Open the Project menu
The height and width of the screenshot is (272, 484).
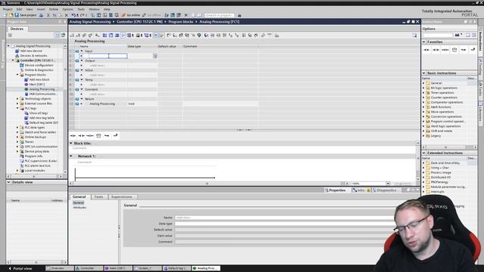[x=8, y=9]
